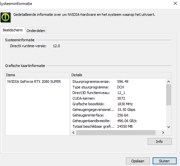180x166 pixels.
Task: Click the details scroll up arrow
Action: pyautogui.click(x=168, y=82)
